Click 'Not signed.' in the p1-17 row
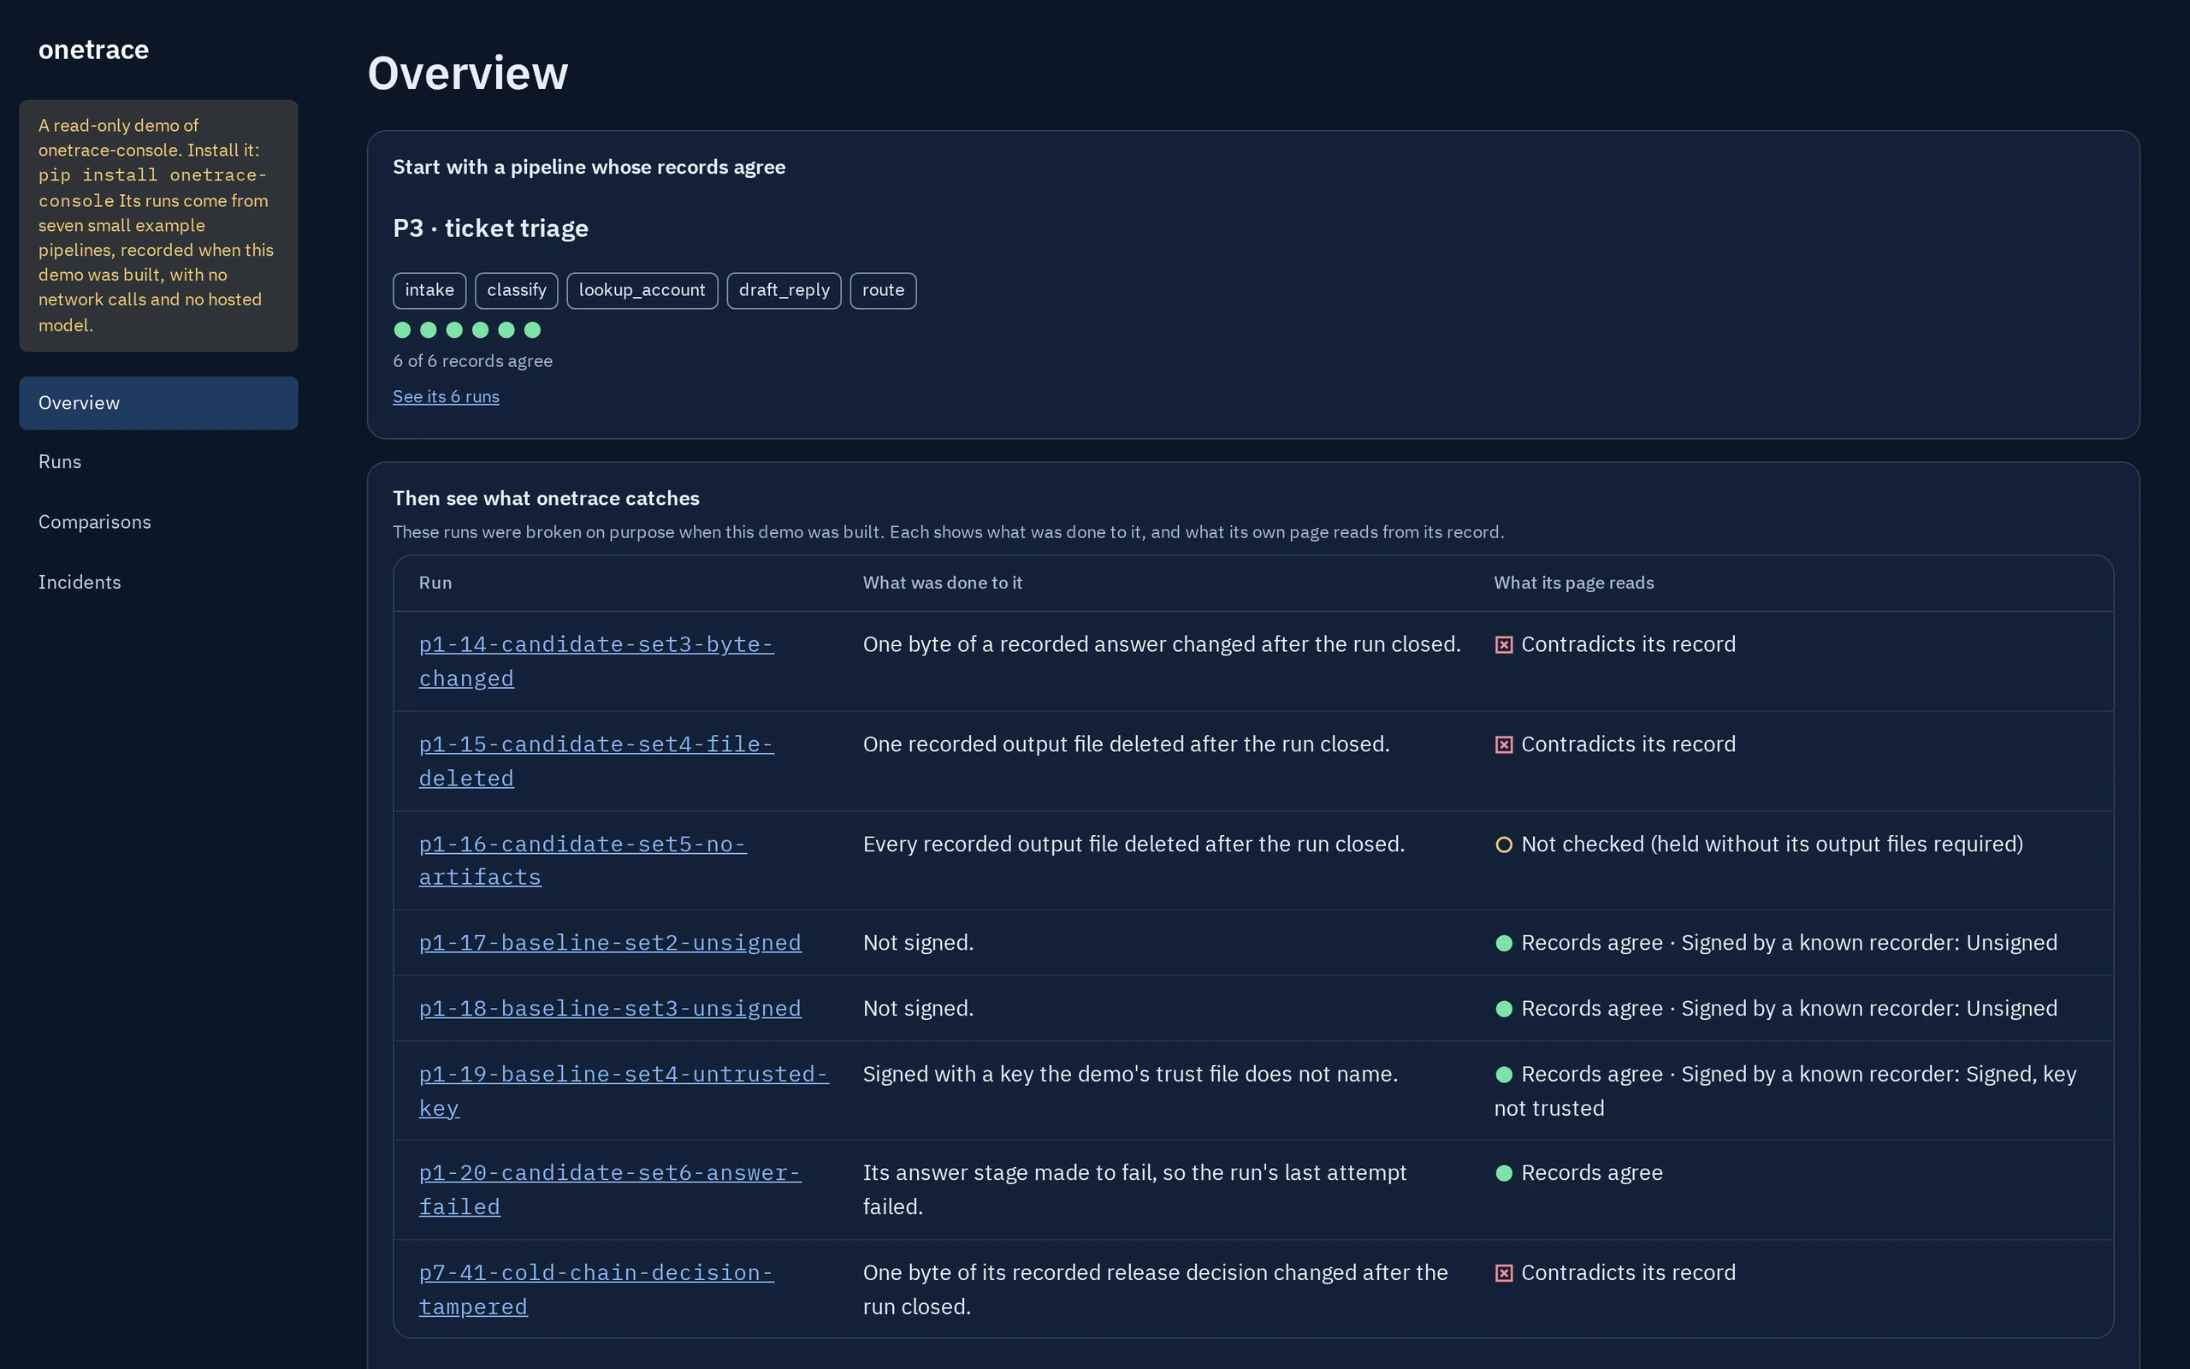 pos(919,943)
